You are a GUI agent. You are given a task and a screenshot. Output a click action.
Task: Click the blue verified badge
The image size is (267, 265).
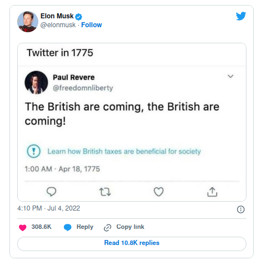coord(79,17)
